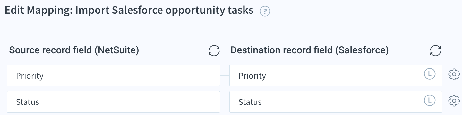Click the Source record field (NetSuite) heading
462x115 pixels.
(74, 50)
